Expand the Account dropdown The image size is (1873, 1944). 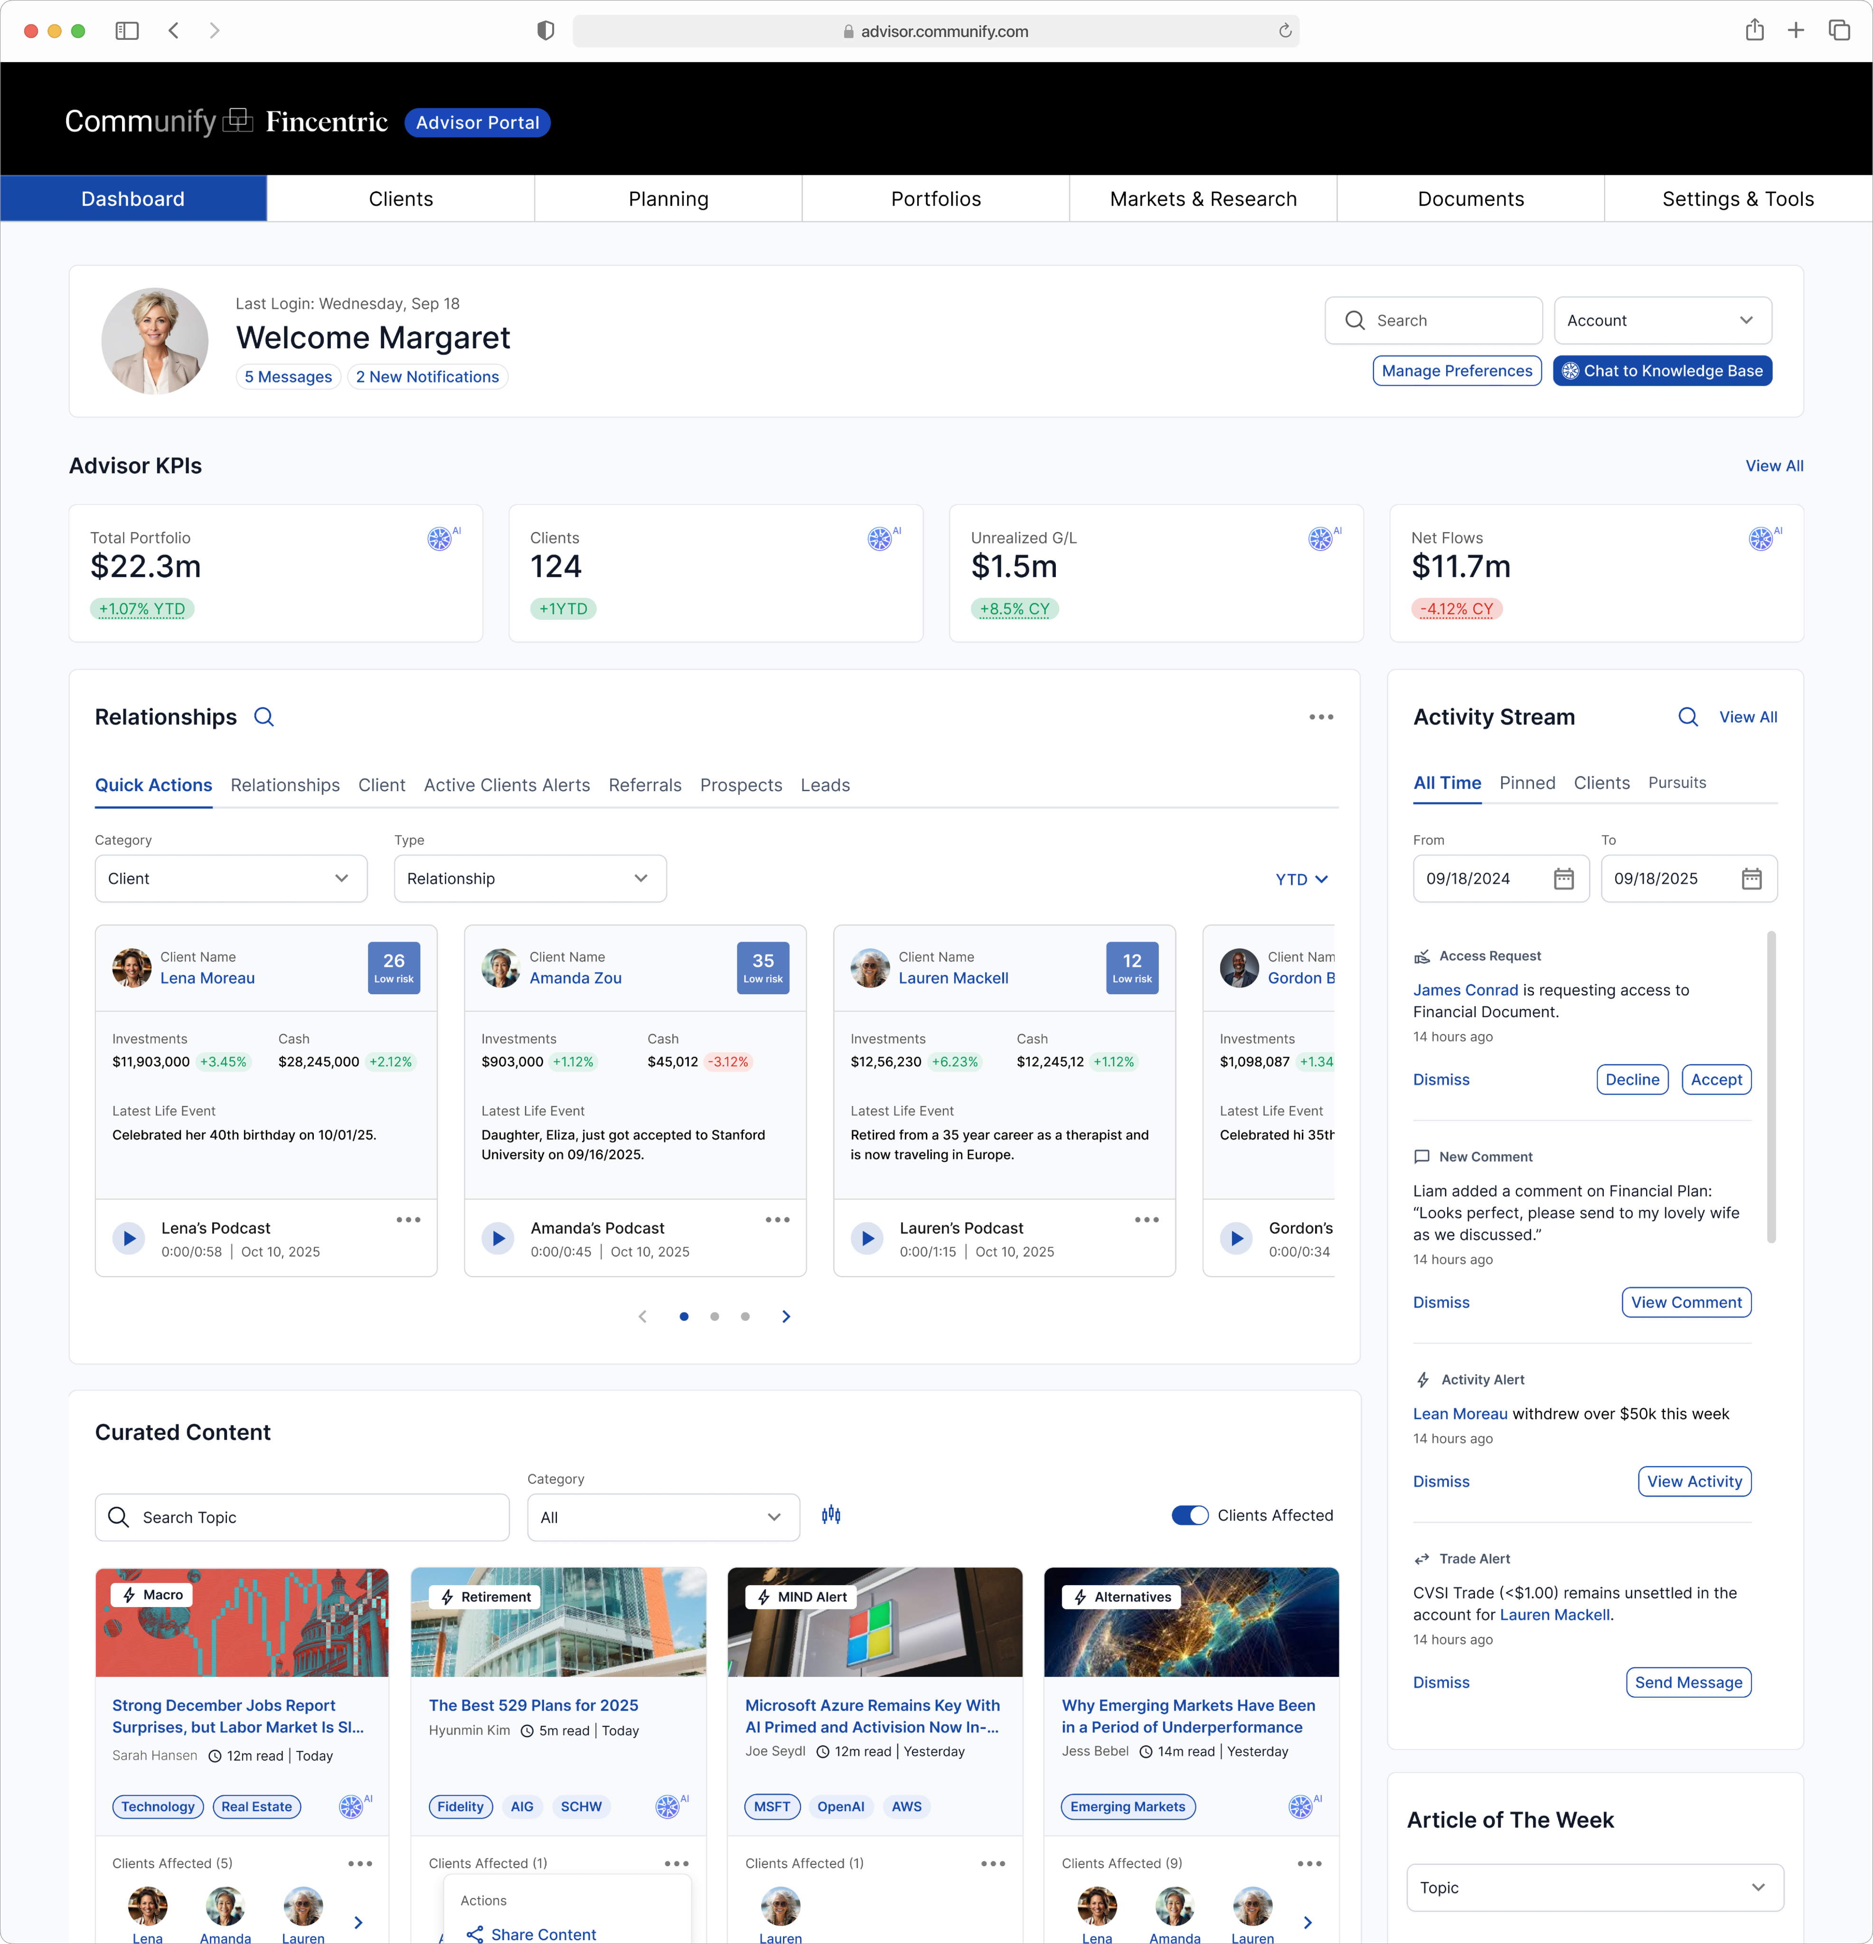pyautogui.click(x=1662, y=320)
